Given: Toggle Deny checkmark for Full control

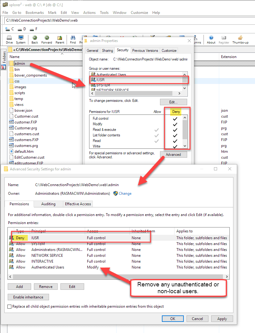Looking at the screenshot, I should 175,119.
